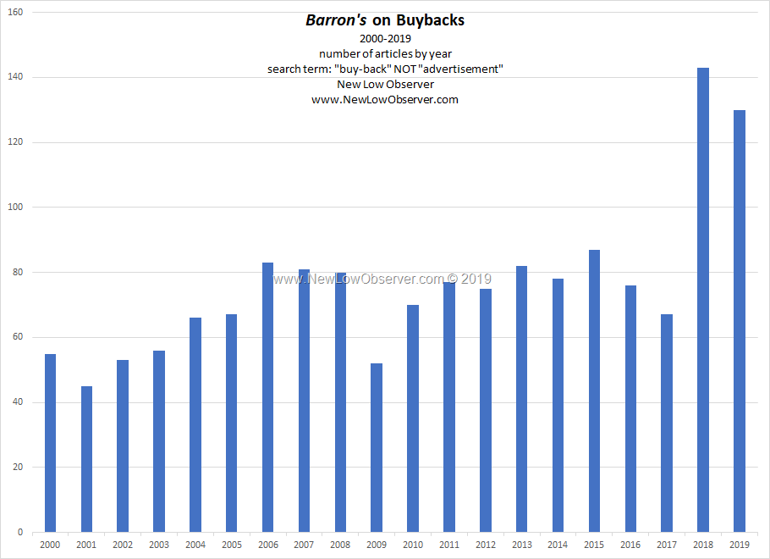The image size is (770, 559).
Task: Click the x-axis label 2011
Action: click(x=449, y=545)
